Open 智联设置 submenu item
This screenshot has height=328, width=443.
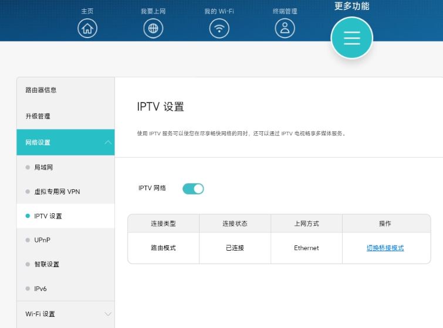tap(46, 265)
